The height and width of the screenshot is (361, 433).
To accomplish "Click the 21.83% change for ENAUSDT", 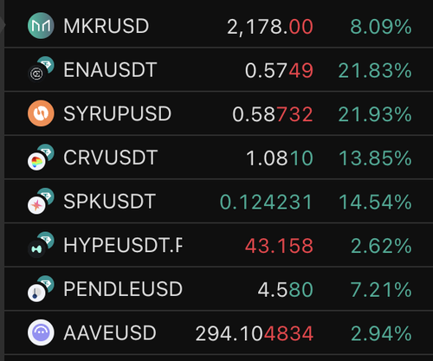I will pyautogui.click(x=375, y=70).
